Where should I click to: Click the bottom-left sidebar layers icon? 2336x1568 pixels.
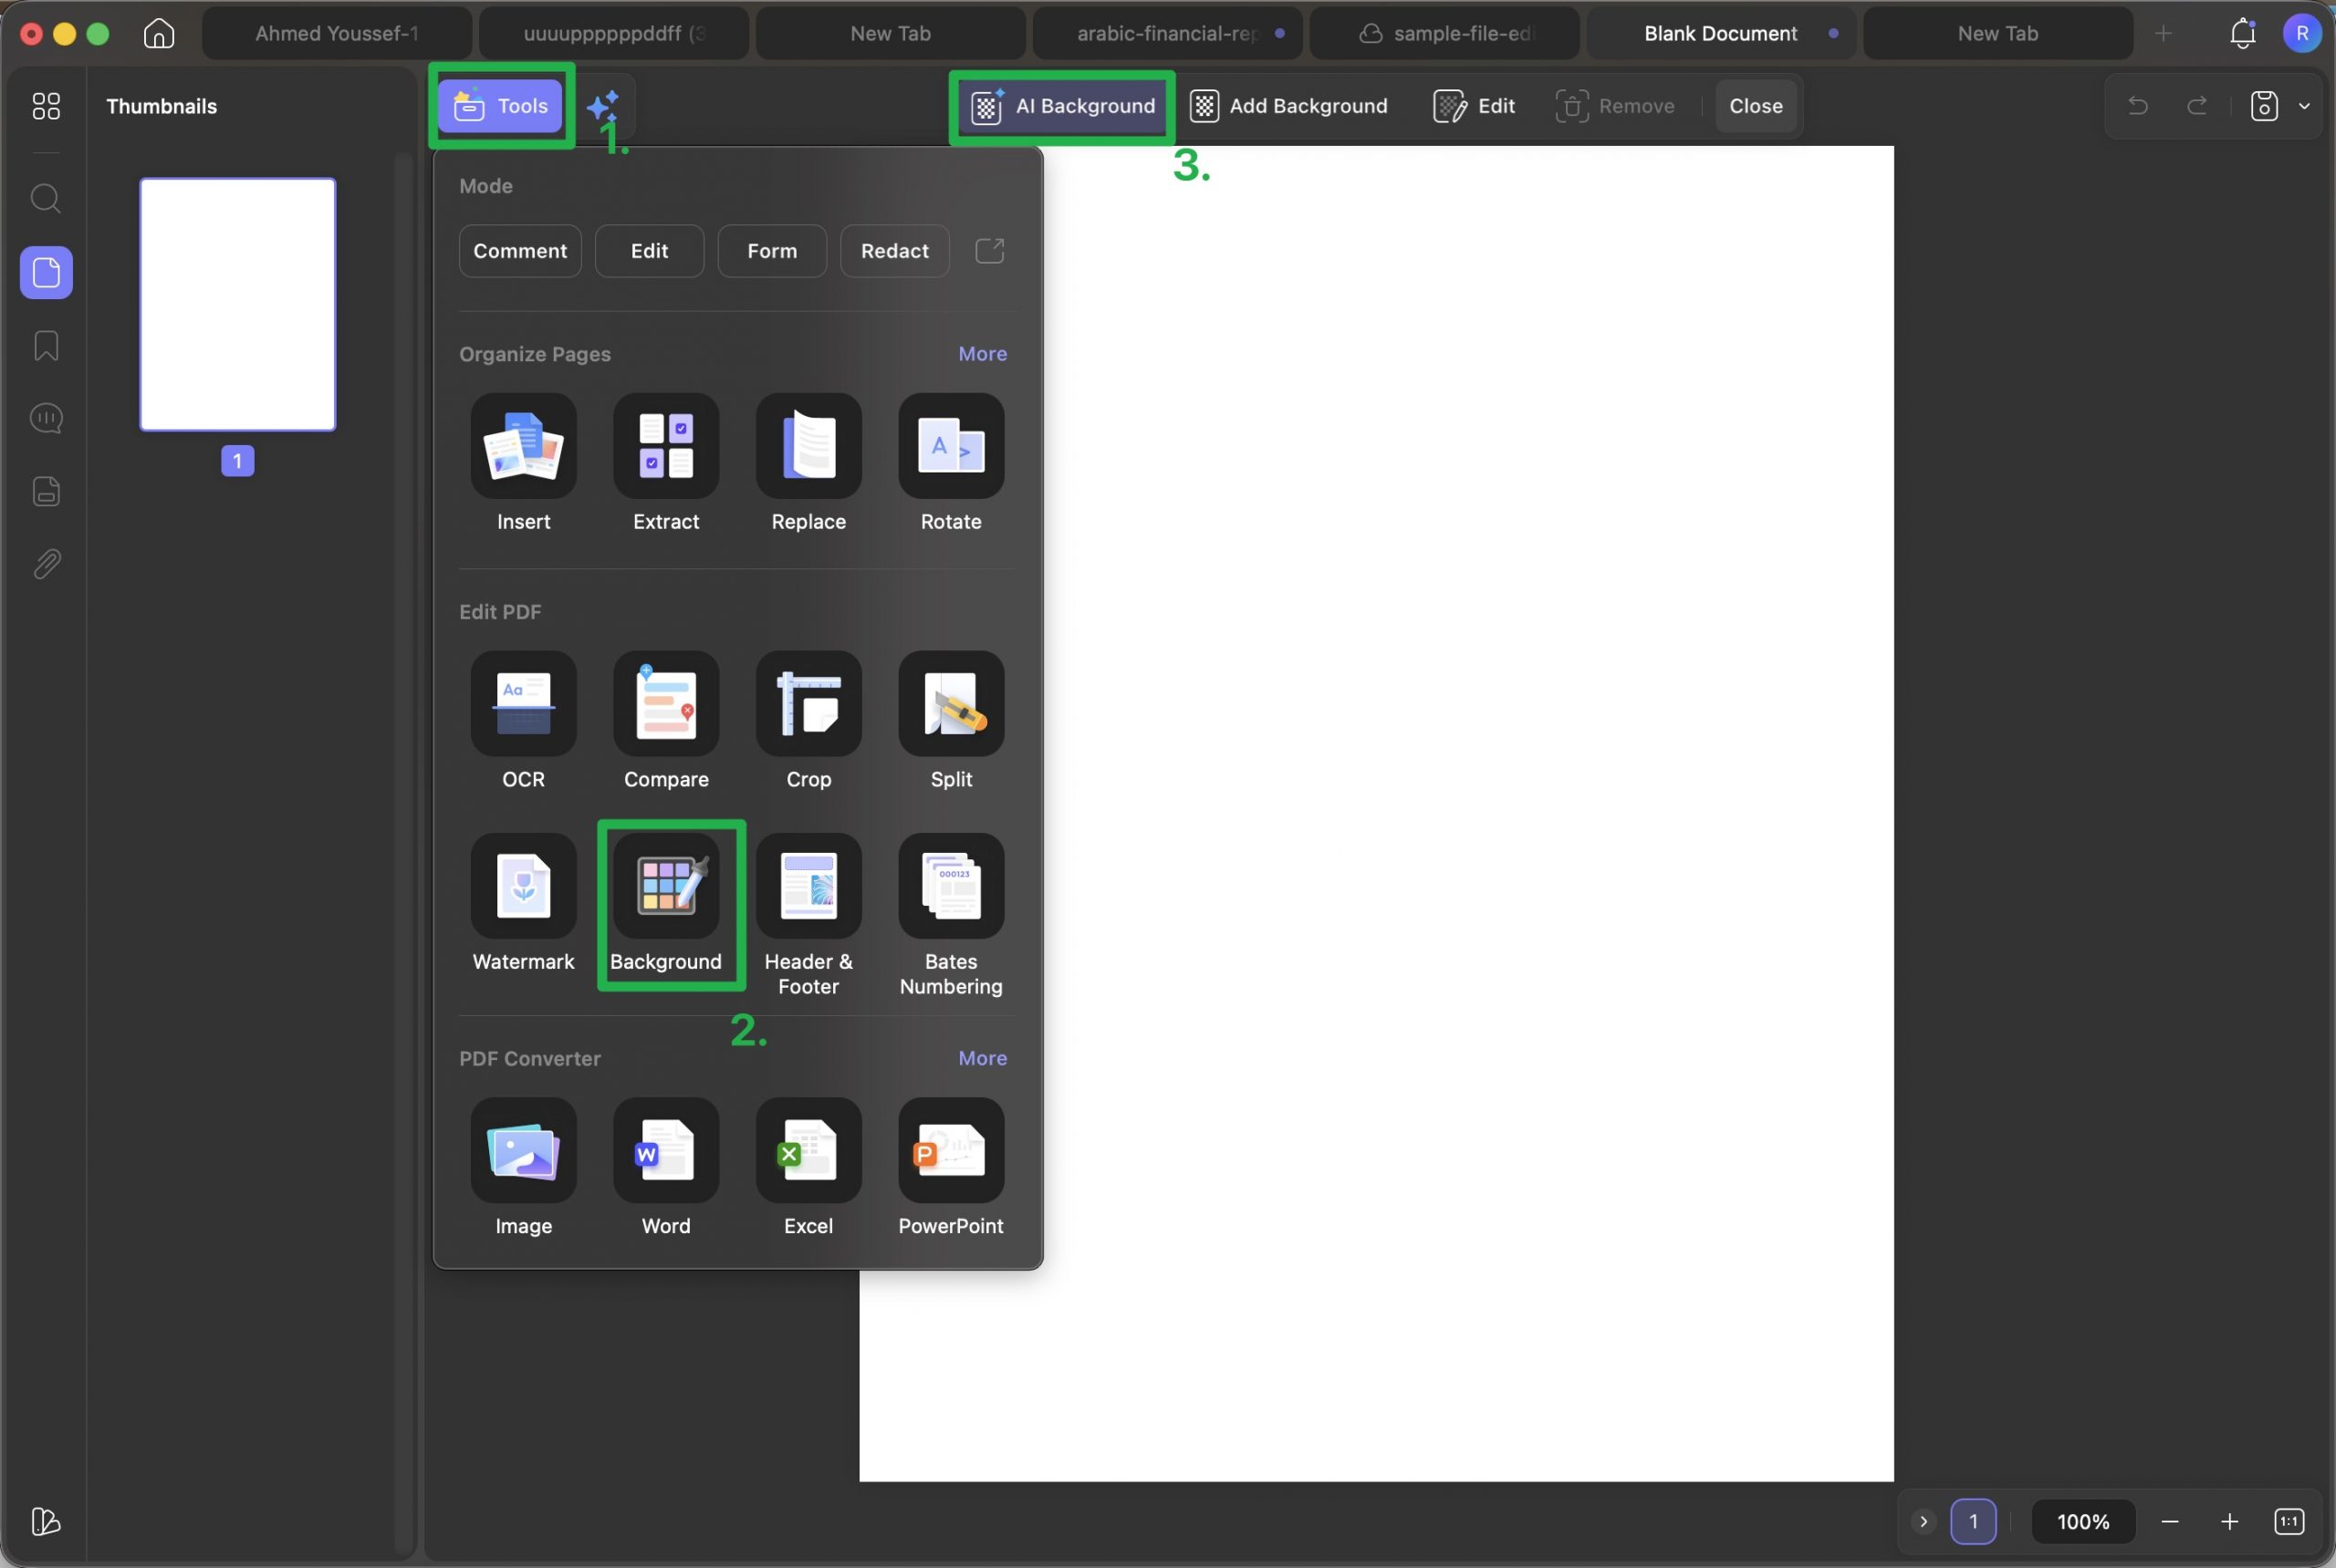(x=46, y=1521)
